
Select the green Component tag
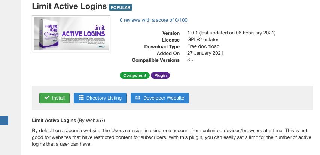tap(135, 75)
